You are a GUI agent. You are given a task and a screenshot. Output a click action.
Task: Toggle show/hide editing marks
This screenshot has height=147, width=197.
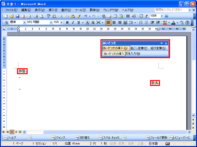coord(146,16)
